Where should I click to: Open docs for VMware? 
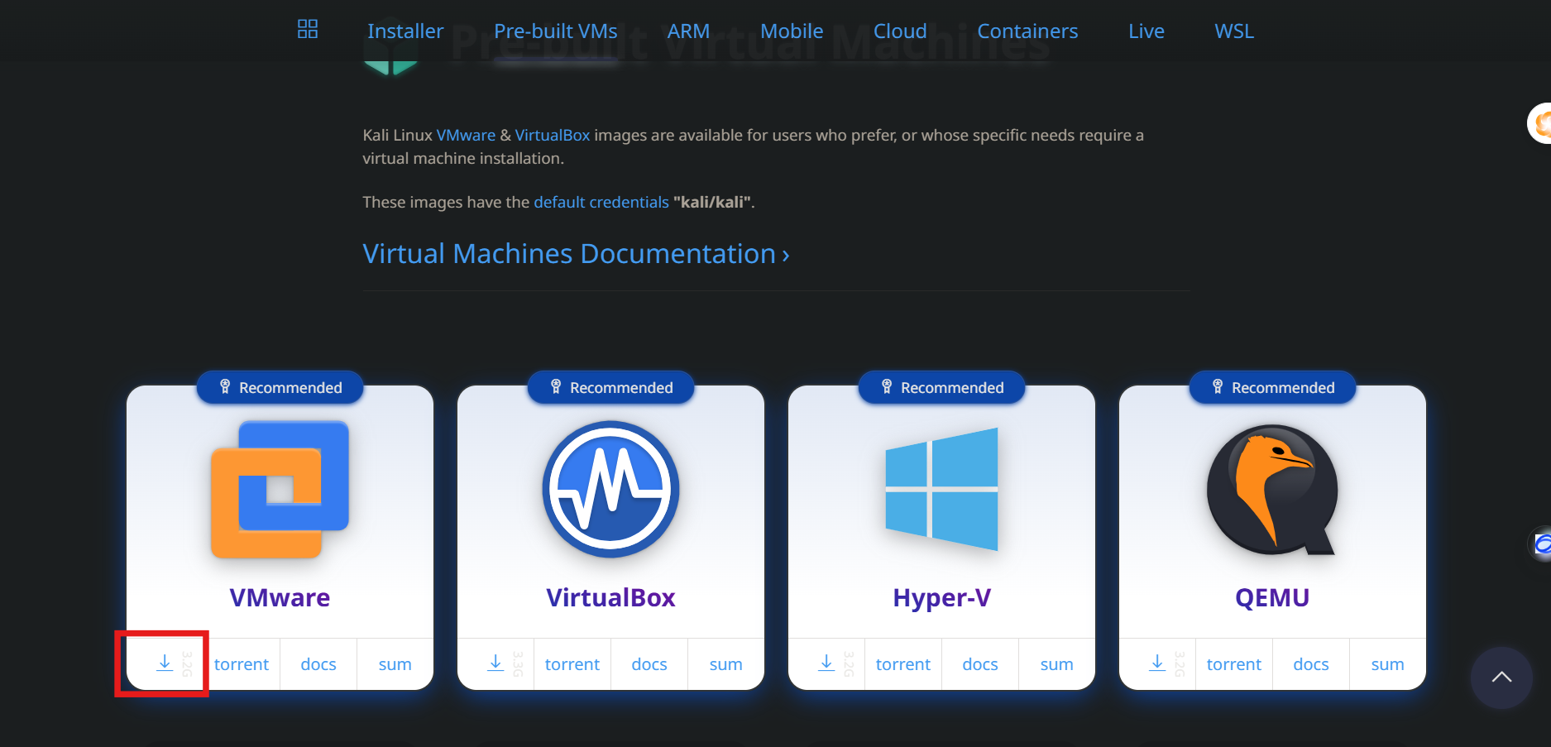(318, 664)
